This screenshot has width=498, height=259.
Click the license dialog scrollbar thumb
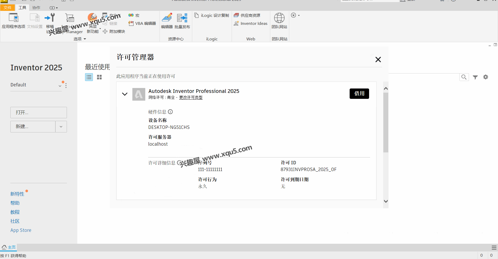click(386, 122)
